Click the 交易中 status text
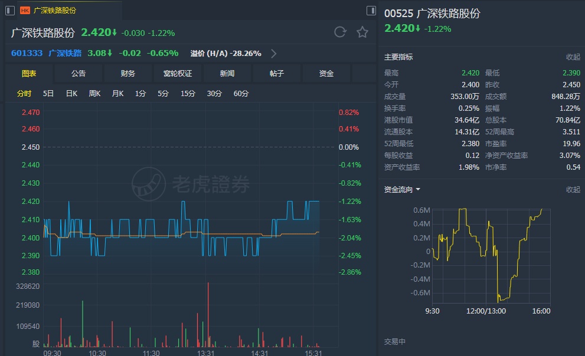585x356 pixels. click(395, 341)
